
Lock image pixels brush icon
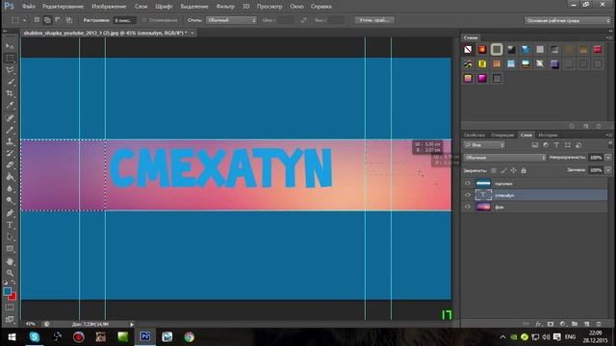(503, 171)
